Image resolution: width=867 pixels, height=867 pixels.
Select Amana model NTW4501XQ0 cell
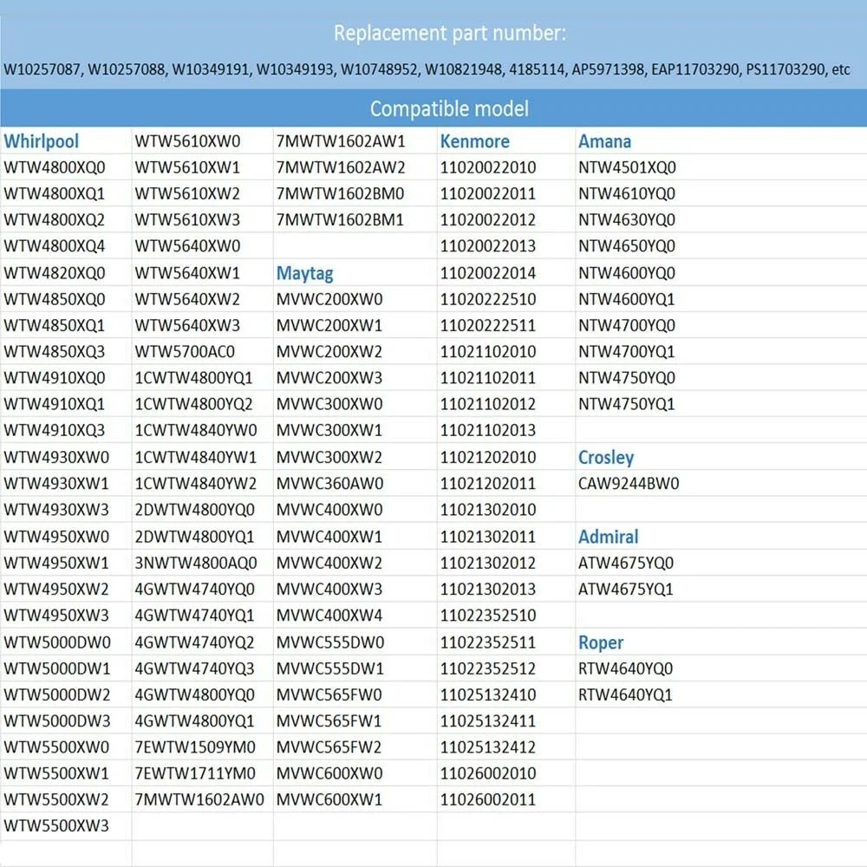coord(627,167)
